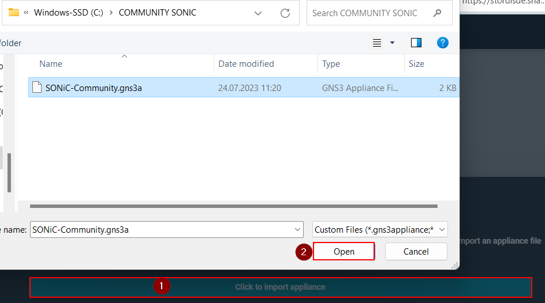Click the search magnifier icon
The width and height of the screenshot is (545, 303).
tap(438, 13)
